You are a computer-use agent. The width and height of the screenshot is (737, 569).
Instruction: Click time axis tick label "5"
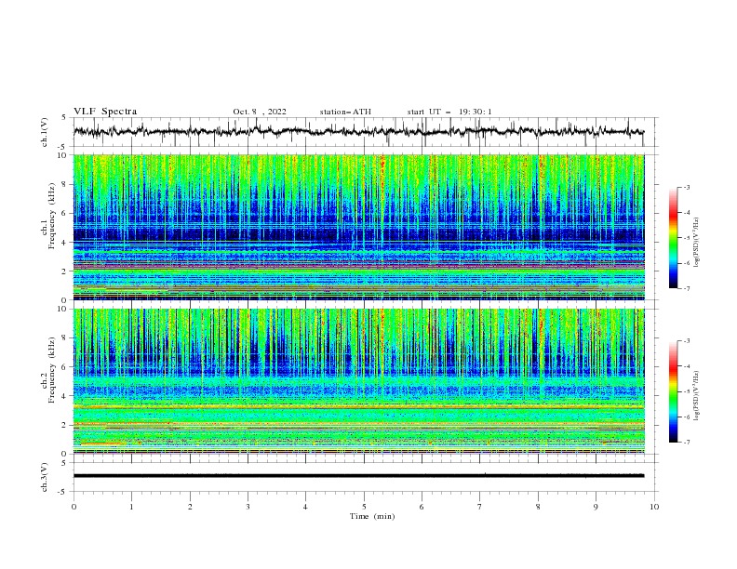pos(364,507)
